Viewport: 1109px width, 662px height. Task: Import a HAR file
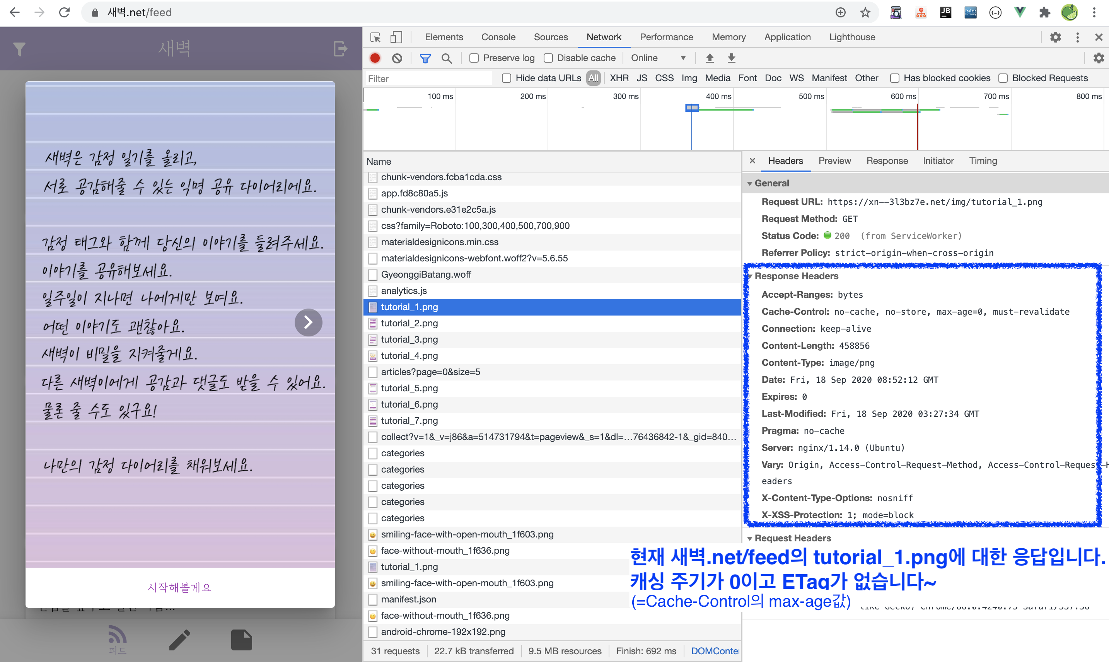[x=709, y=58]
